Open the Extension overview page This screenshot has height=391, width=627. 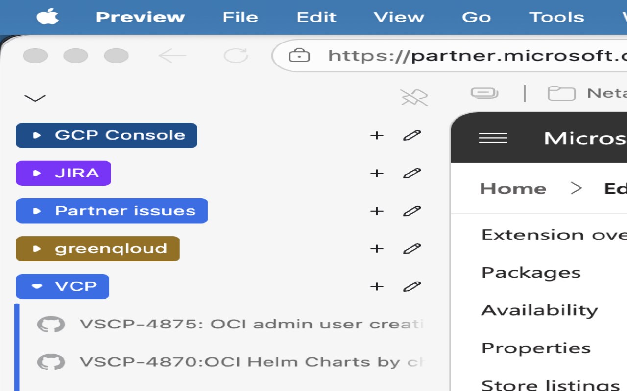coord(554,235)
